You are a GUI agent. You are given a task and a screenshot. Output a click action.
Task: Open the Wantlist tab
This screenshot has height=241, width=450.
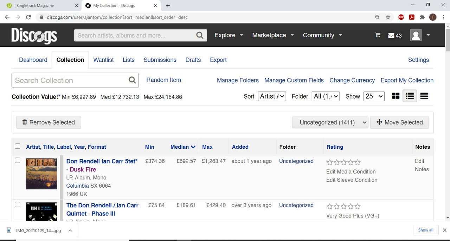(x=103, y=60)
